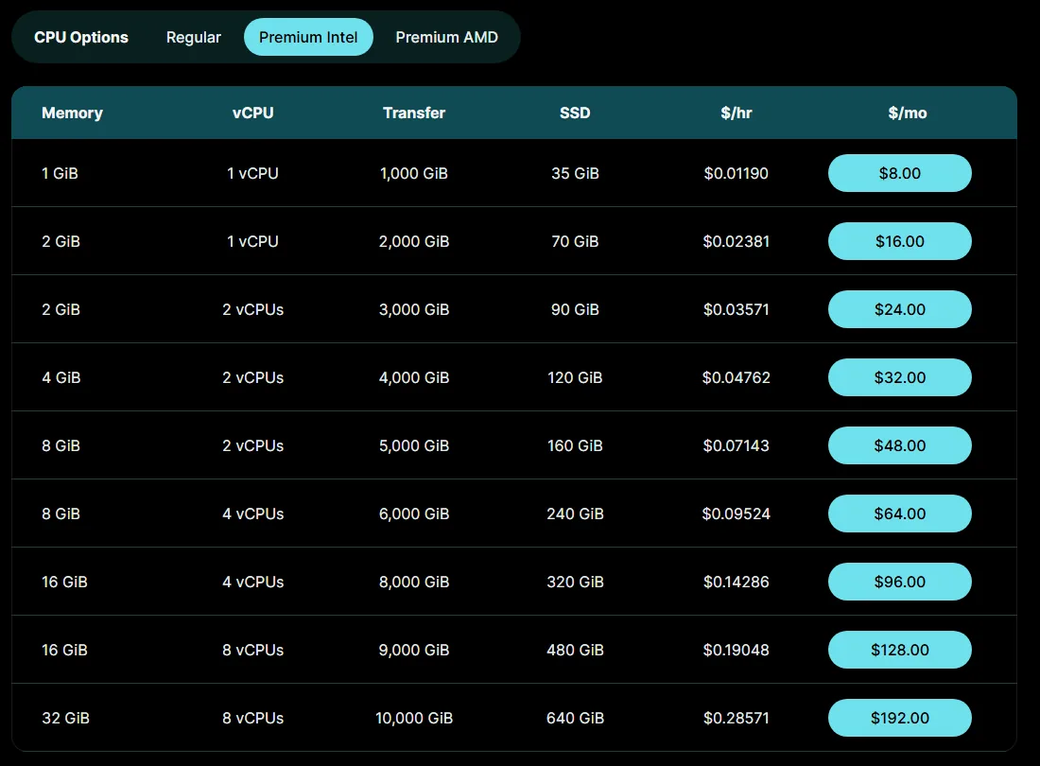The image size is (1040, 766).
Task: Click the 35 GiB SSD value
Action: pos(575,173)
